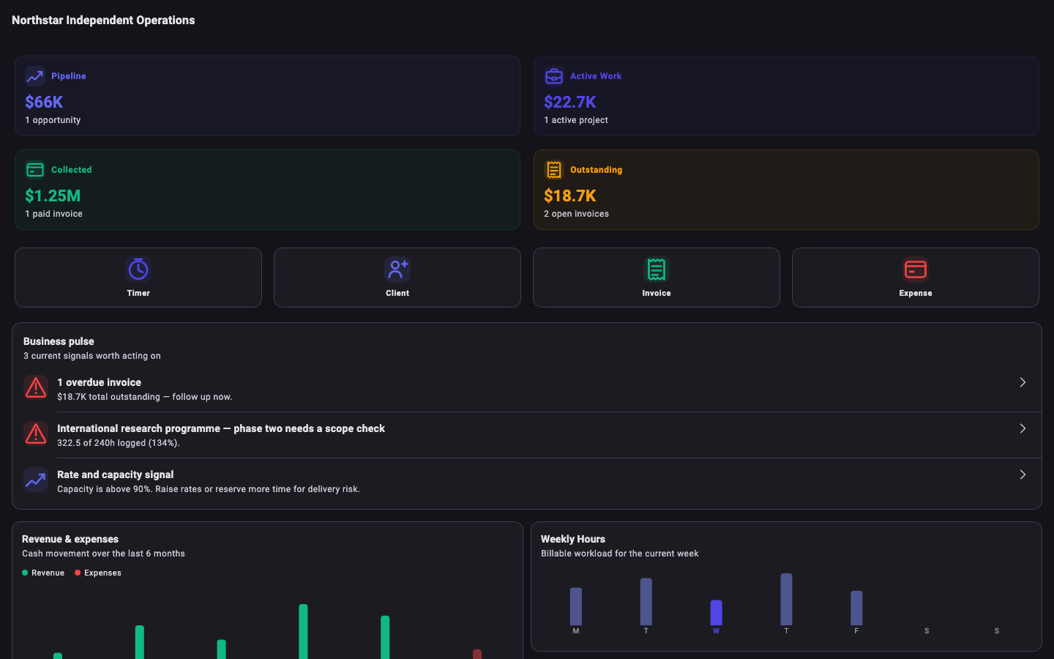
Task: Open the Active Work card heading
Action: pyautogui.click(x=596, y=76)
